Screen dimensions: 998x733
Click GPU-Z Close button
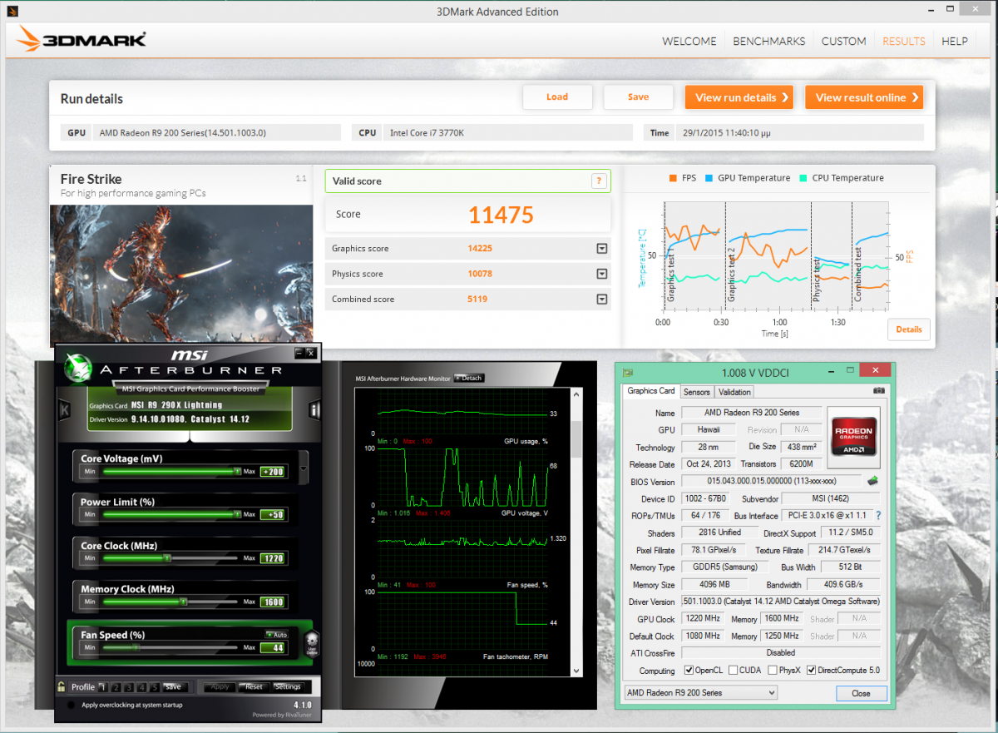pos(861,693)
